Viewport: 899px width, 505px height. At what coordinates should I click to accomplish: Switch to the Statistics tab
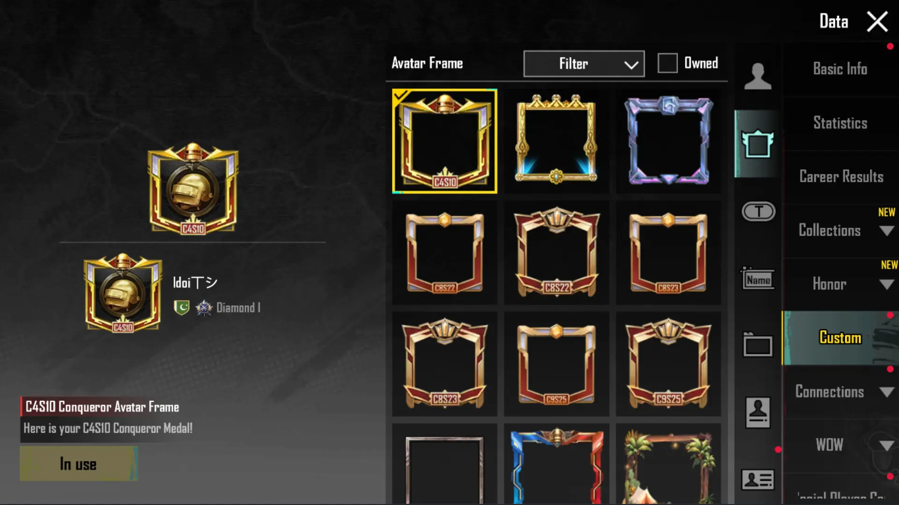pos(840,123)
